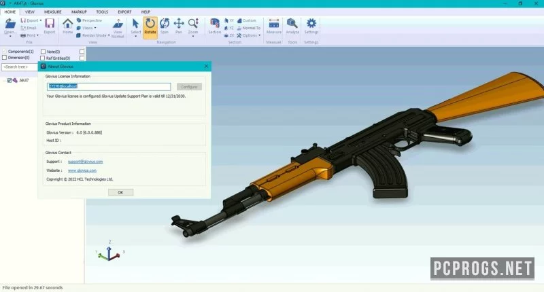Activate the Pan navigation tool
544x292 pixels.
coord(179,24)
